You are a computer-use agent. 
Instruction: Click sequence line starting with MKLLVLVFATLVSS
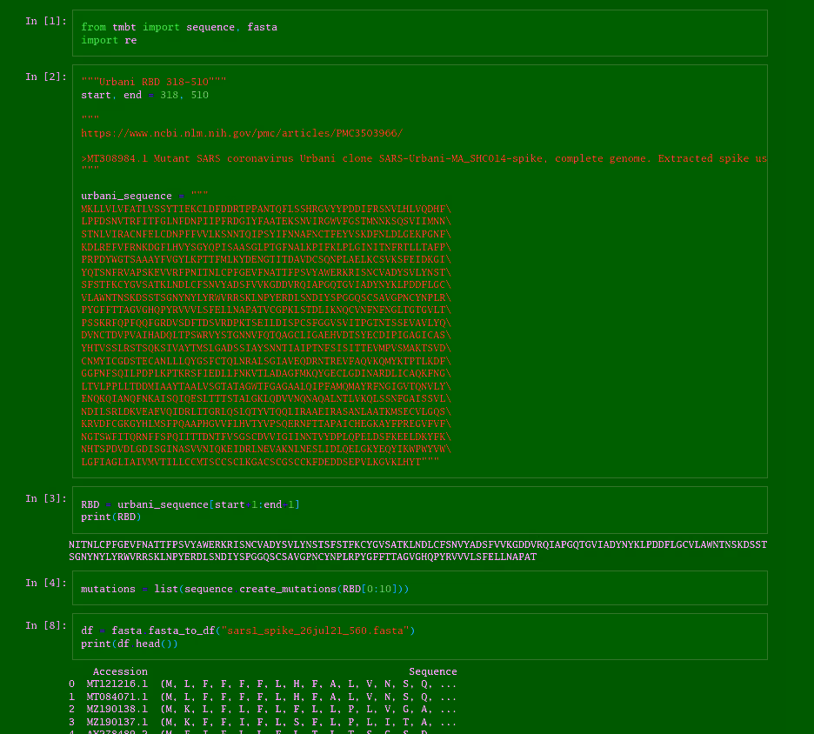coord(265,209)
